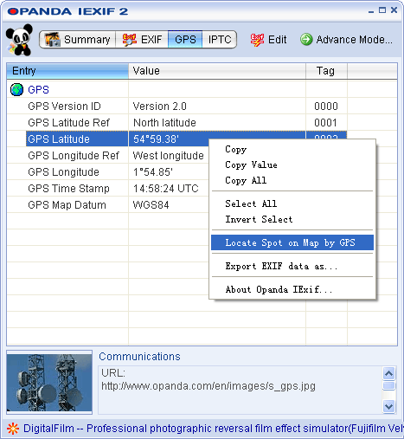Image resolution: width=404 pixels, height=439 pixels.
Task: Switch to the GPS tab
Action: pyautogui.click(x=185, y=39)
